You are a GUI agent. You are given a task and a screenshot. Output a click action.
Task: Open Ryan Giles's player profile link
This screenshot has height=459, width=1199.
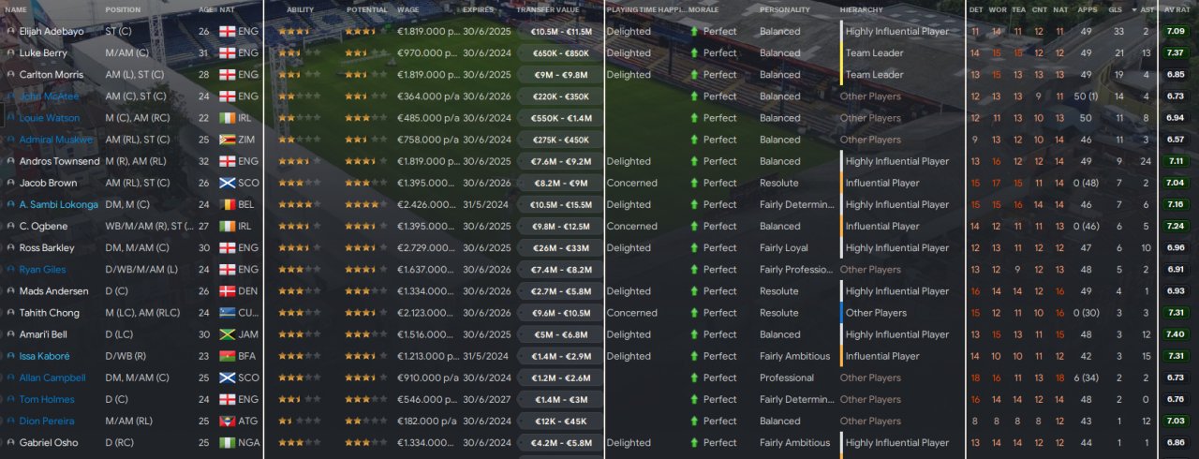point(44,270)
